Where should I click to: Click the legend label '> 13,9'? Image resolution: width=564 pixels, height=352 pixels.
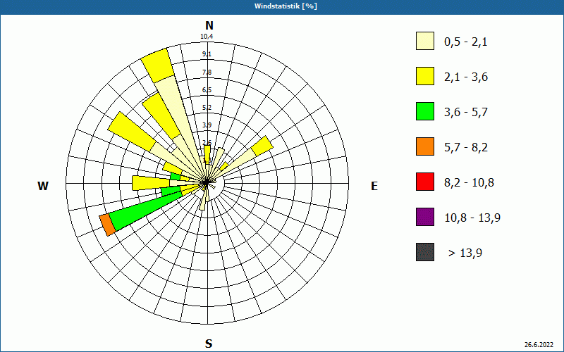pos(465,253)
